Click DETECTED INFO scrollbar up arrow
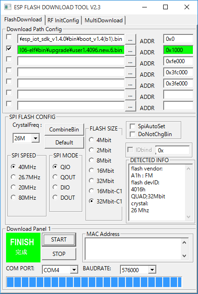Image resolution: width=198 pixels, height=294 pixels. tap(189, 169)
